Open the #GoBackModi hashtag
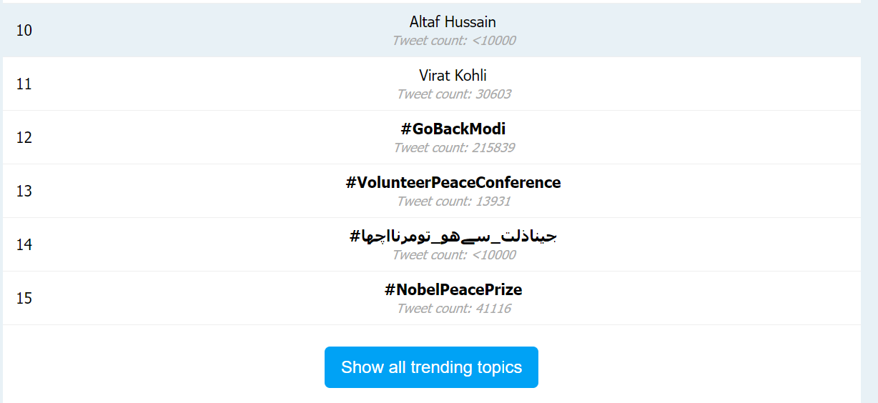This screenshot has width=878, height=403. pos(453,129)
